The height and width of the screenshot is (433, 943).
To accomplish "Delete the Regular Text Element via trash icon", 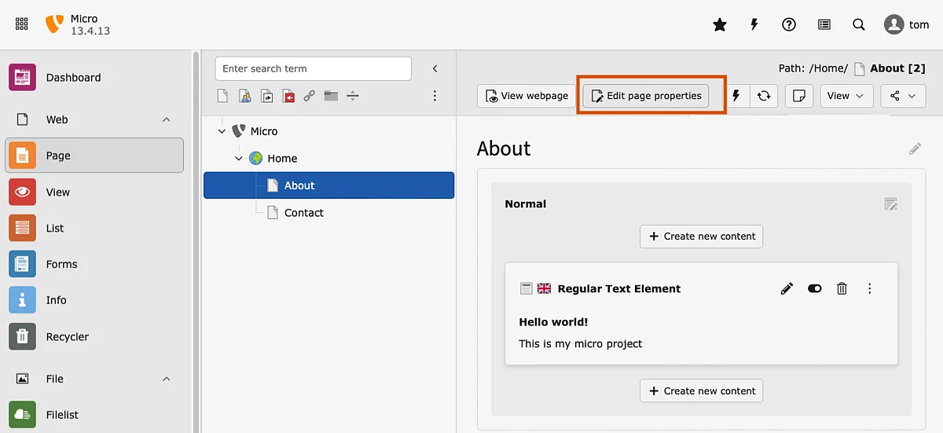I will pos(842,288).
